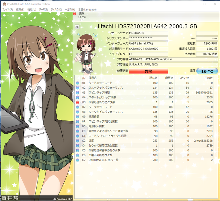Click the 対応機能 field S.M.A.R.T., APM, NCQ
This screenshot has height=201, width=220.
click(x=173, y=64)
